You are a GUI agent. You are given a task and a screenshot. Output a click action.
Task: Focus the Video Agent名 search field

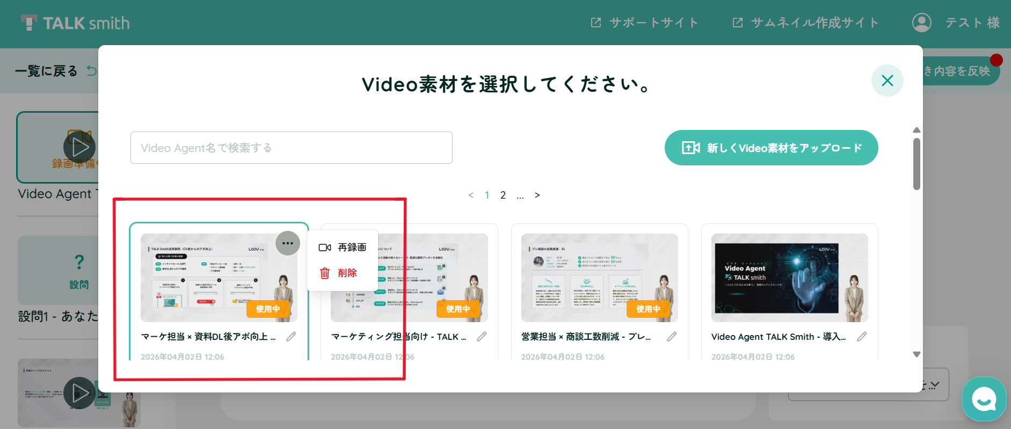point(292,148)
